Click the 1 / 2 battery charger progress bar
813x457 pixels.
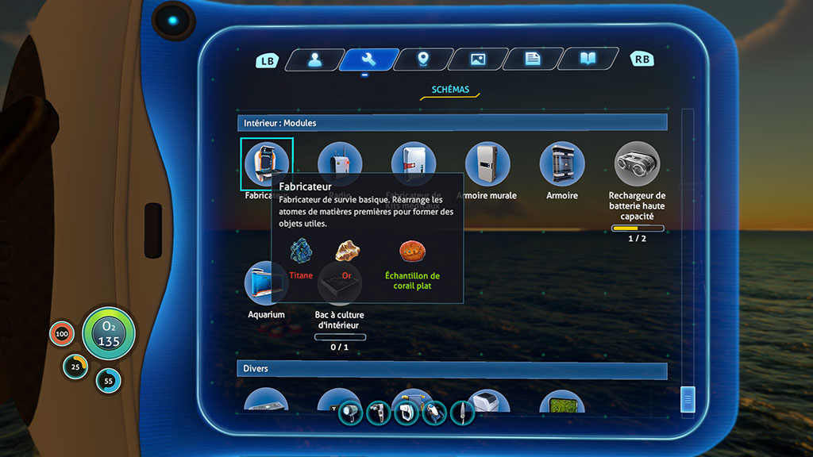click(638, 228)
